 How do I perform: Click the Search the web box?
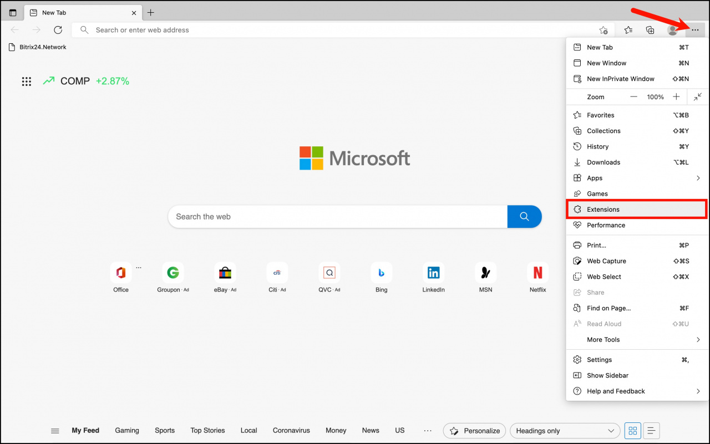[x=338, y=217]
